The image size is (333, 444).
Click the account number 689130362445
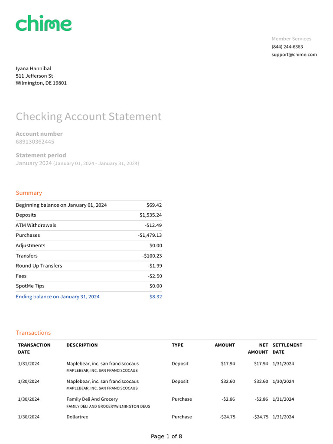pyautogui.click(x=35, y=142)
